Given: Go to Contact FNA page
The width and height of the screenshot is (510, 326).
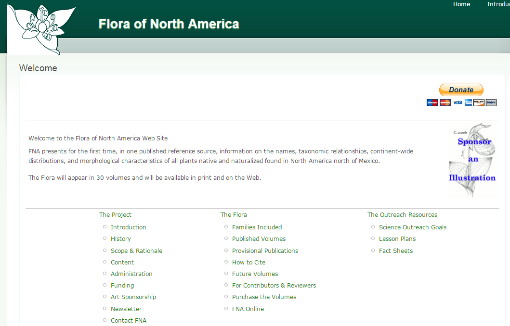Looking at the screenshot, I should (x=128, y=321).
